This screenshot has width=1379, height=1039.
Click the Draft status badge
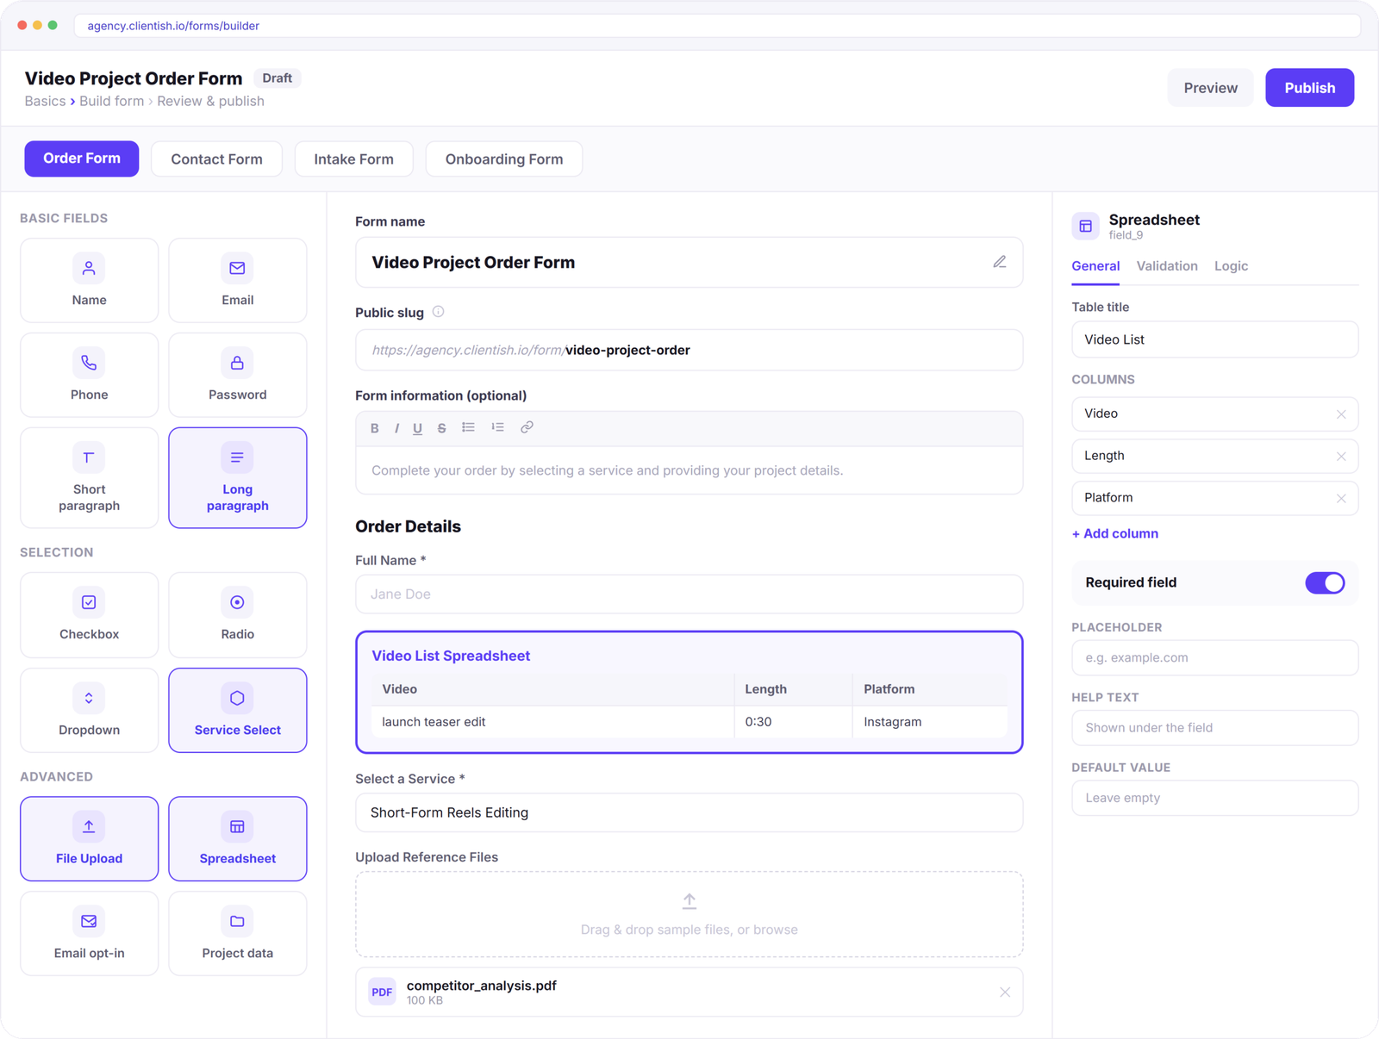(x=277, y=78)
